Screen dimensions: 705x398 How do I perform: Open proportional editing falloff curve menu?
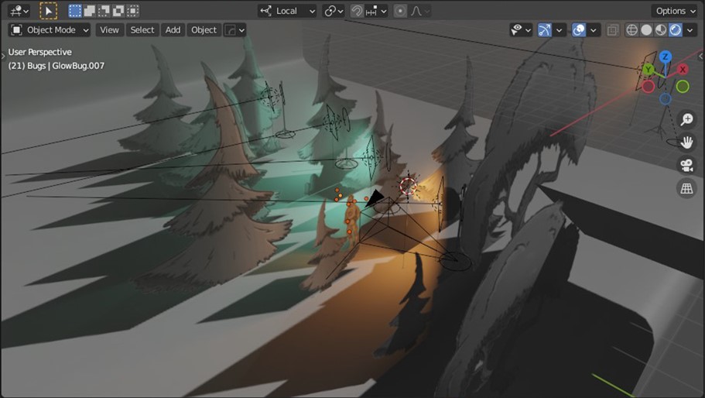419,11
